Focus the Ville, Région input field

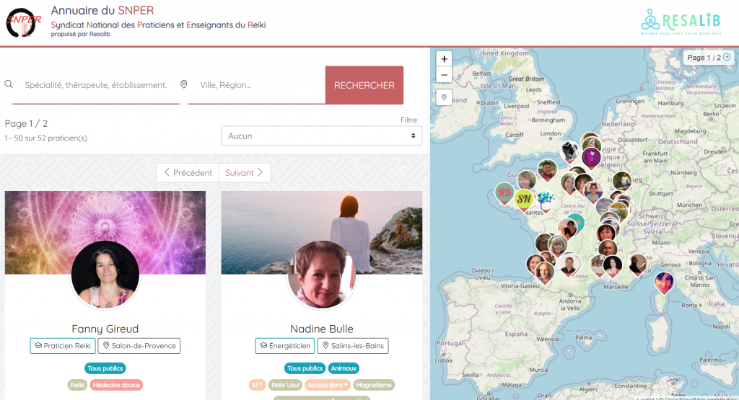click(256, 85)
